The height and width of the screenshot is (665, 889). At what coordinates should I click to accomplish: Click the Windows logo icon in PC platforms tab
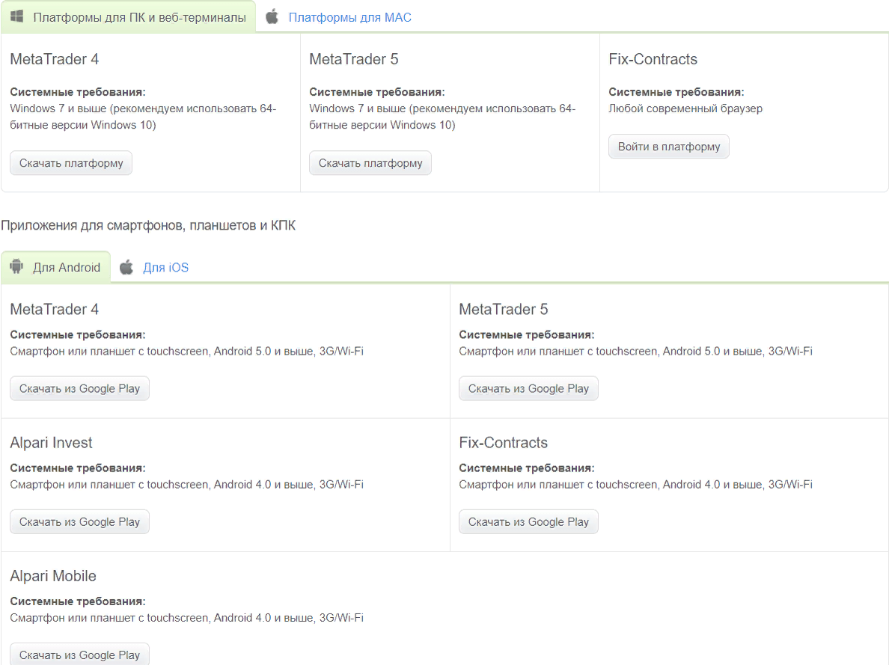click(17, 16)
